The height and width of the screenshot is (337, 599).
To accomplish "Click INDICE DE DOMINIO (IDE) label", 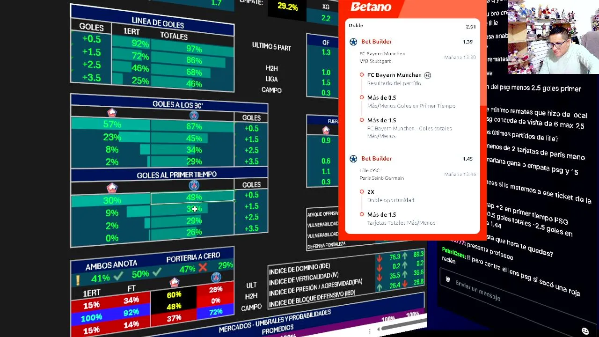I will 299,269.
